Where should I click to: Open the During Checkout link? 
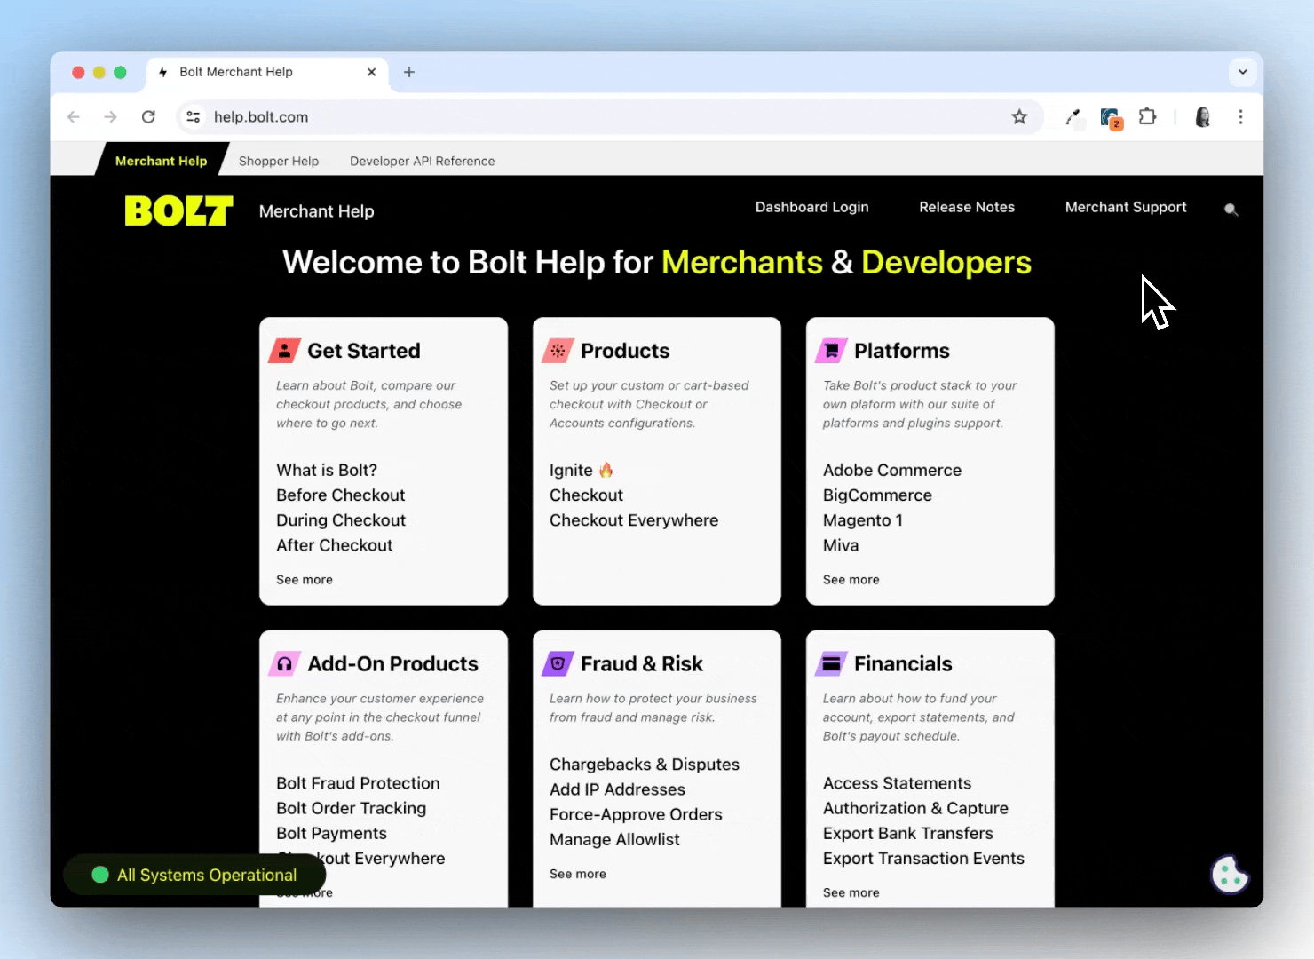point(341,519)
